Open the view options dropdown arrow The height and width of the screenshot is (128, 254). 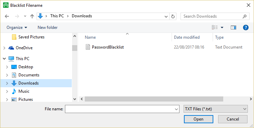[222, 28]
